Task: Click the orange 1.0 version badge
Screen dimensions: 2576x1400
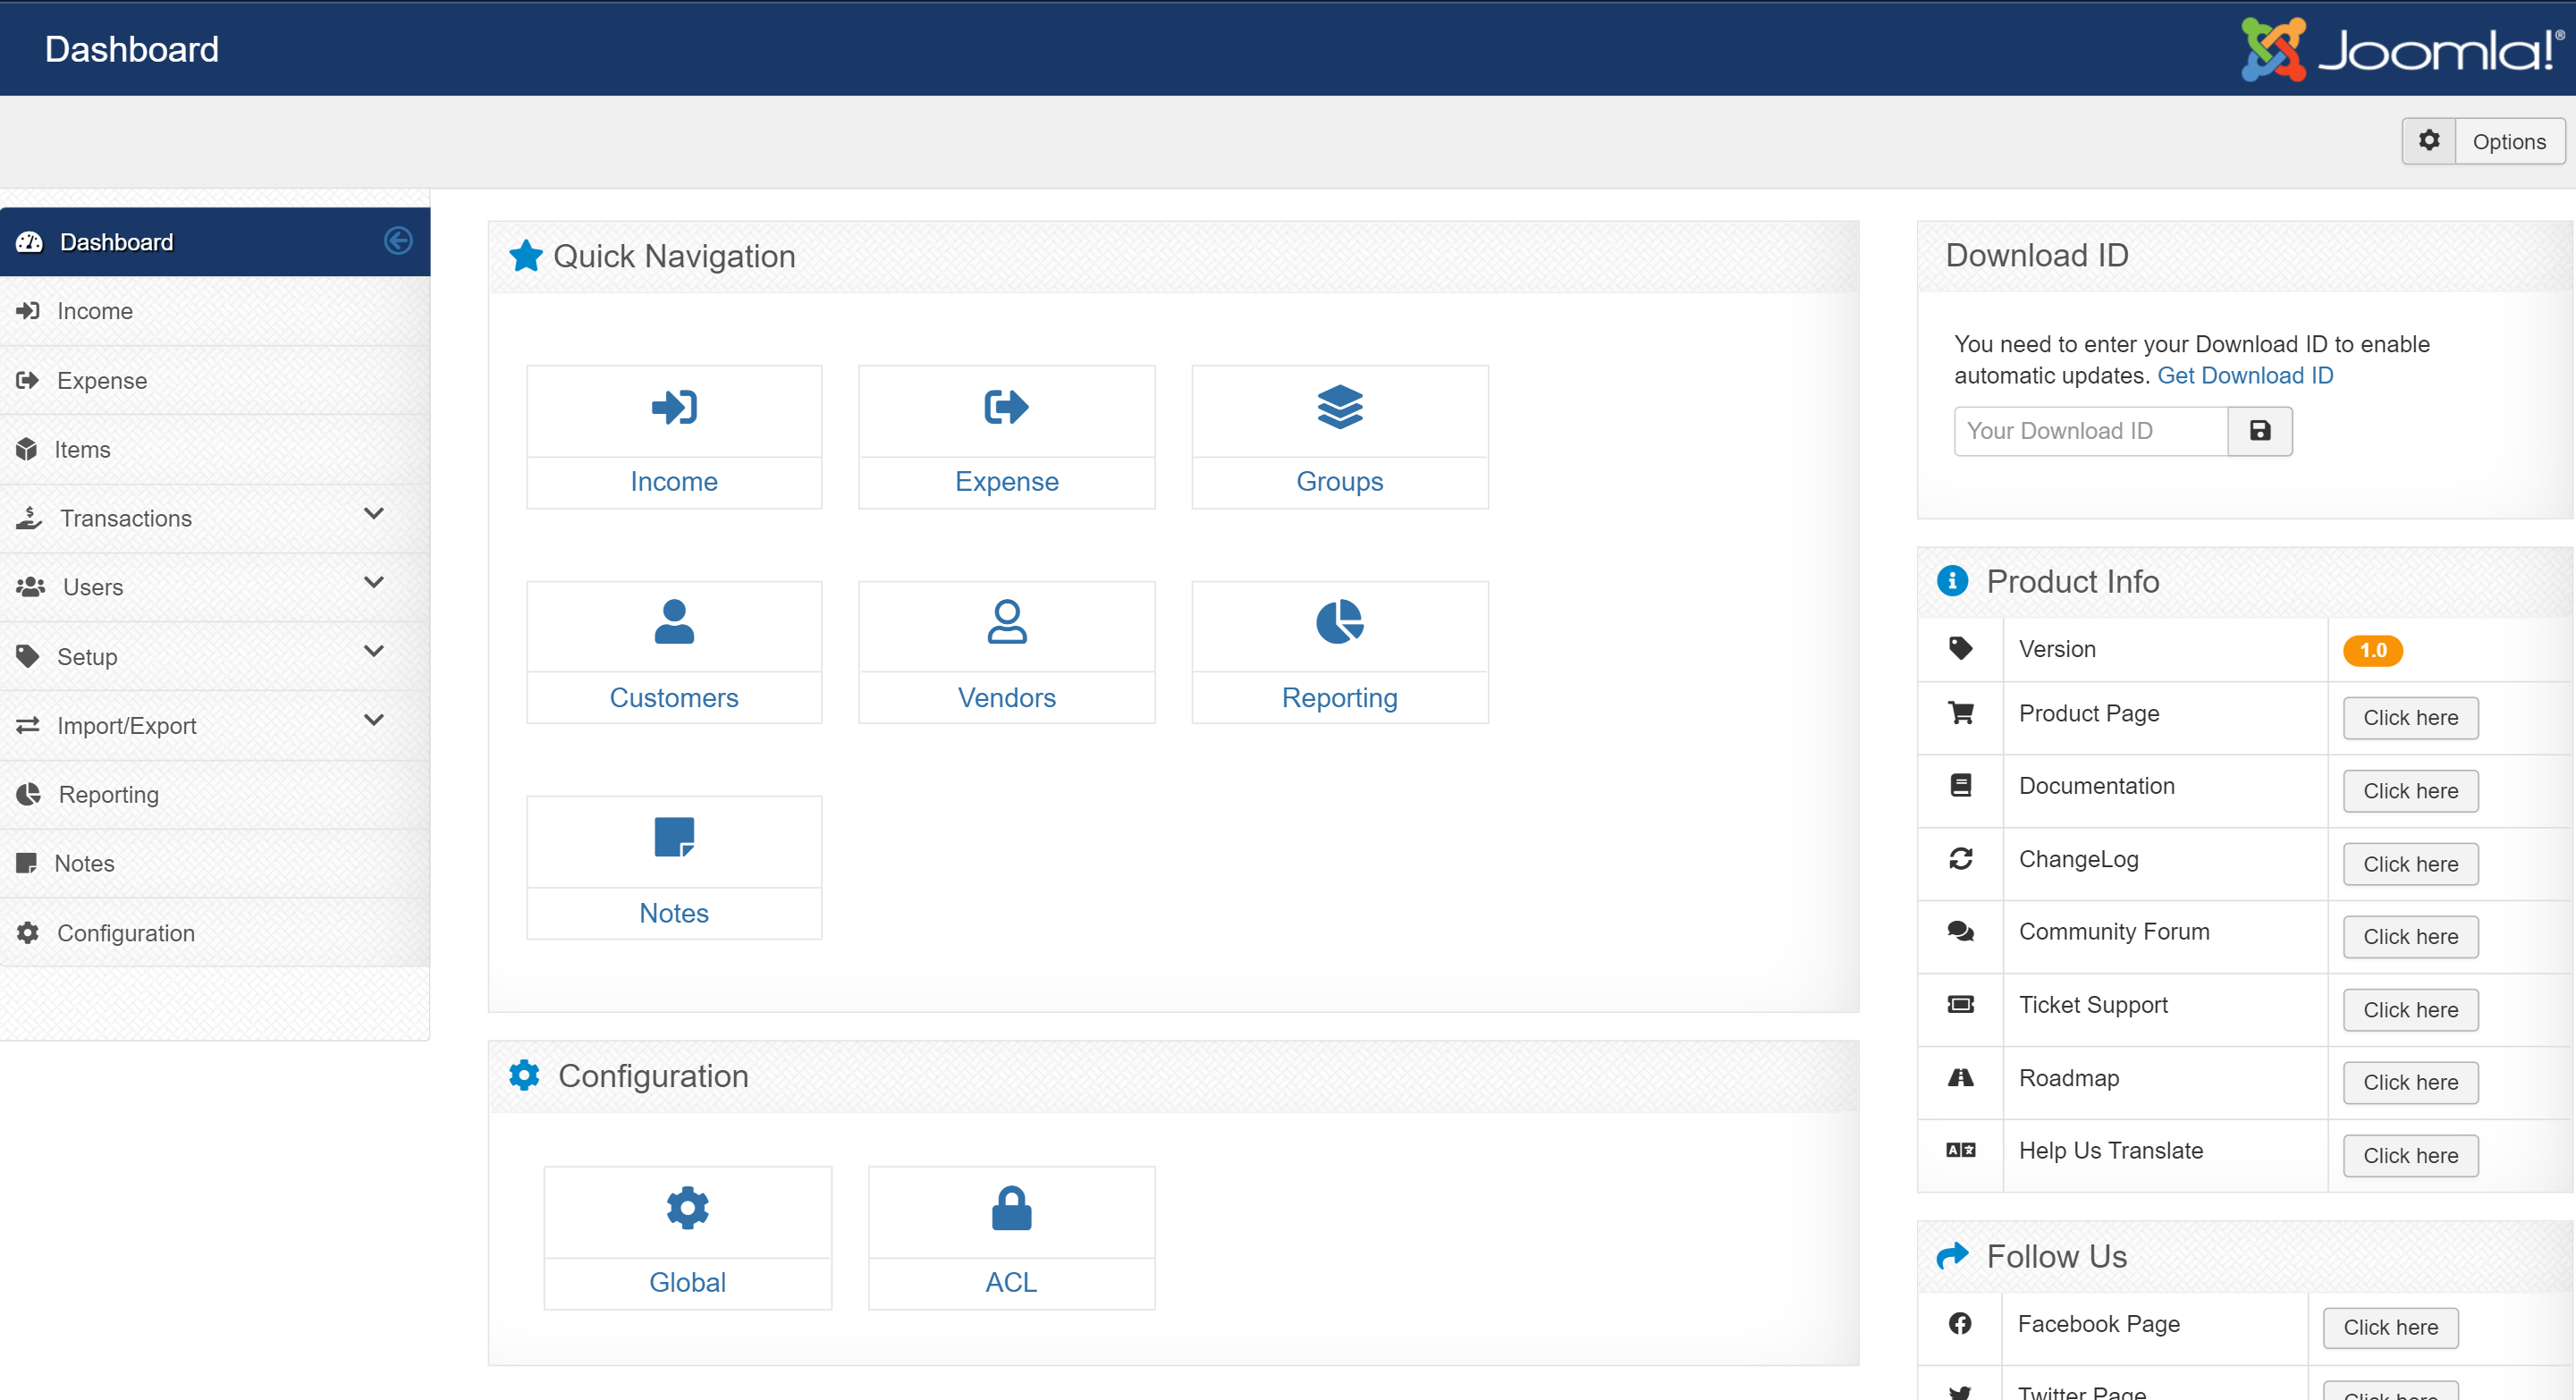Action: tap(2372, 651)
